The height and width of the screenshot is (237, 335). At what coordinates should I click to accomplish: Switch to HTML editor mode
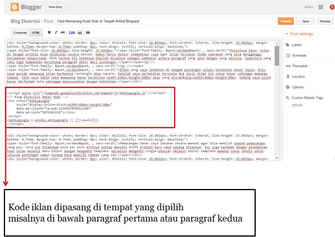(36, 33)
